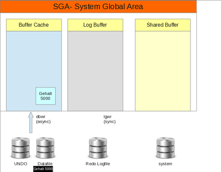This screenshot has width=221, height=172.
Task: Click the black Gehalt 5000 label under Datafile
Action: click(43, 169)
